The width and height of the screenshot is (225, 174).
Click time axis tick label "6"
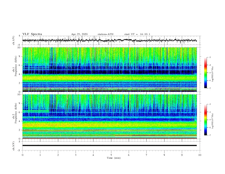coord(129,155)
